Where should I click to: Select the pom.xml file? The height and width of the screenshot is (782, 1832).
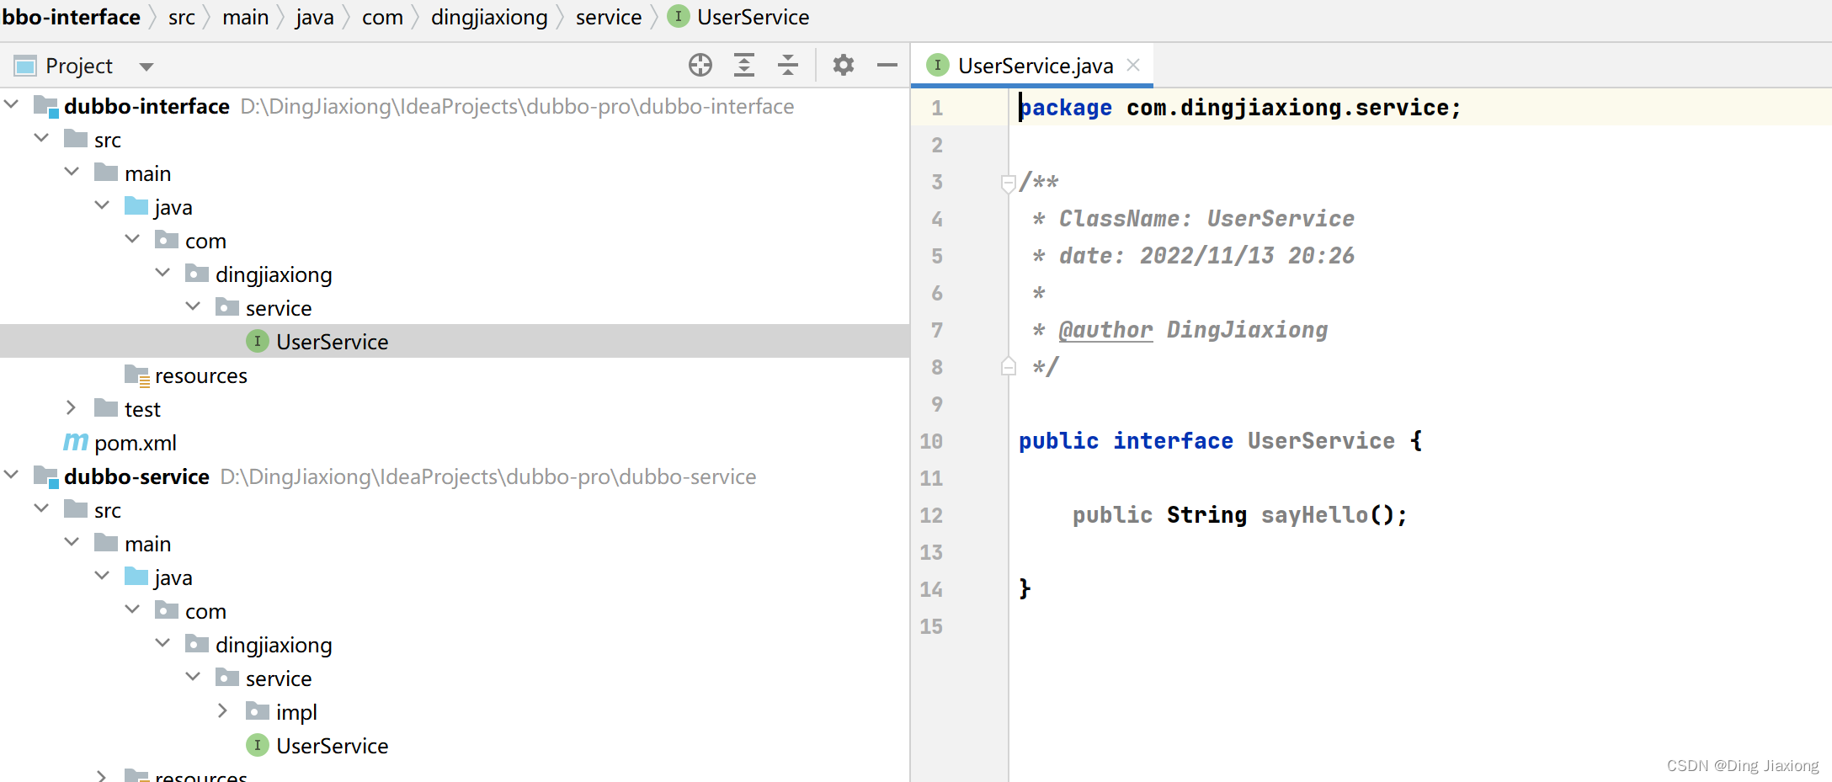point(135,443)
